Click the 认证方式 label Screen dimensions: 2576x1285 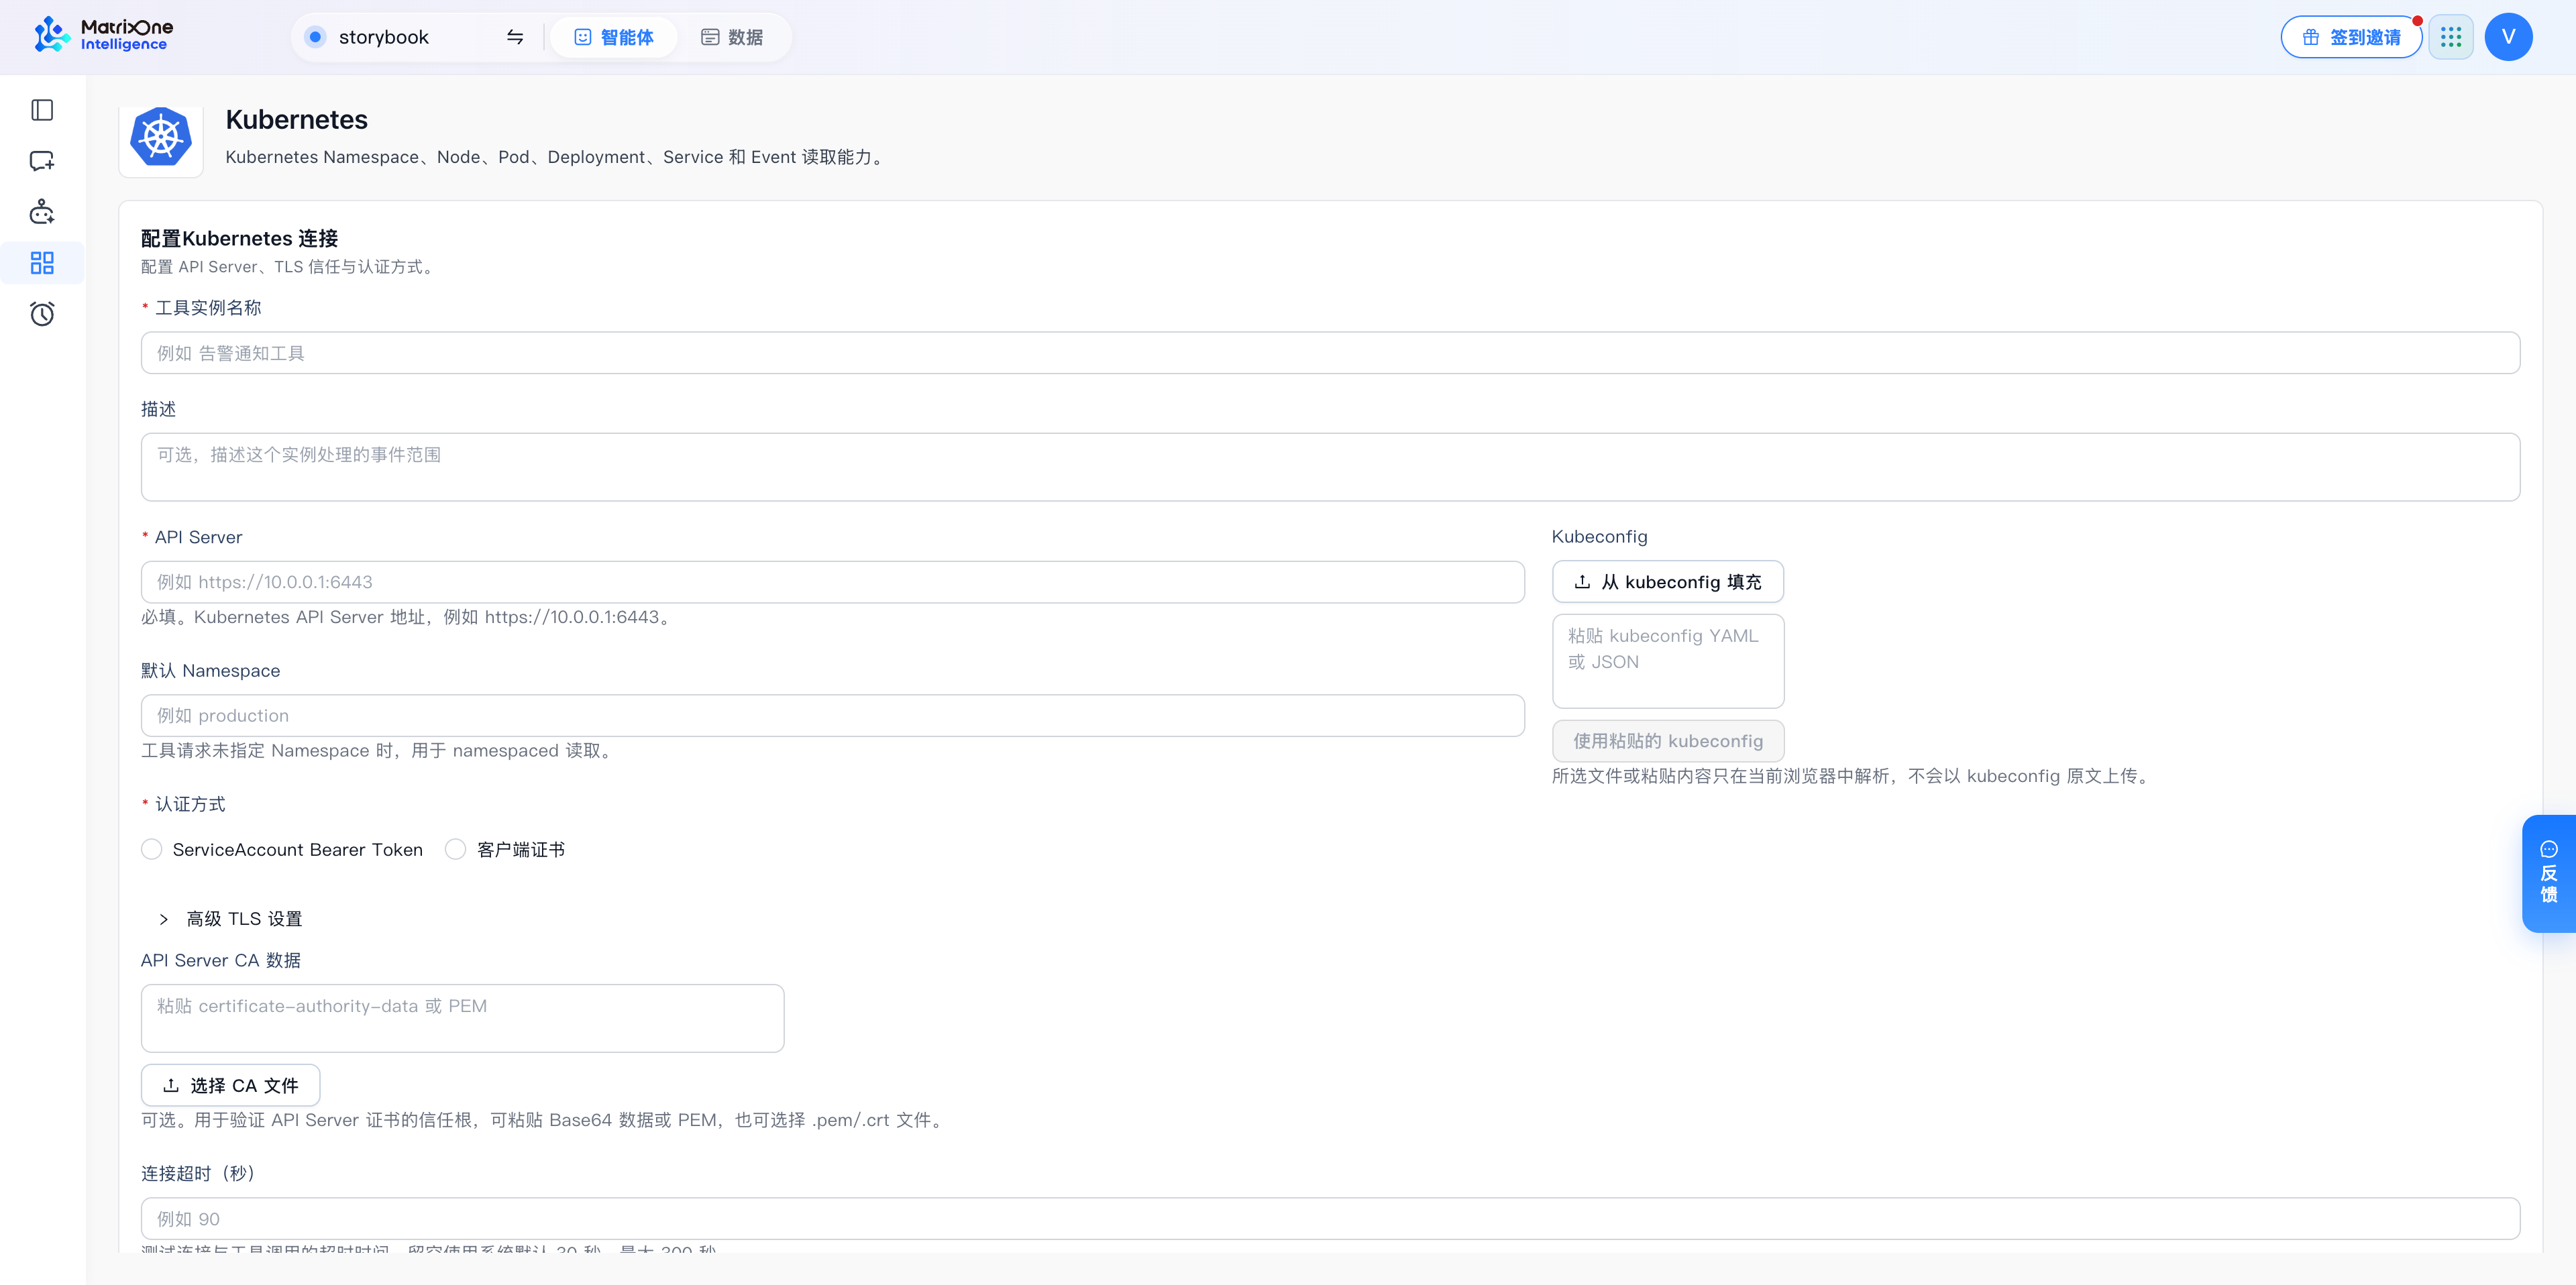190,804
